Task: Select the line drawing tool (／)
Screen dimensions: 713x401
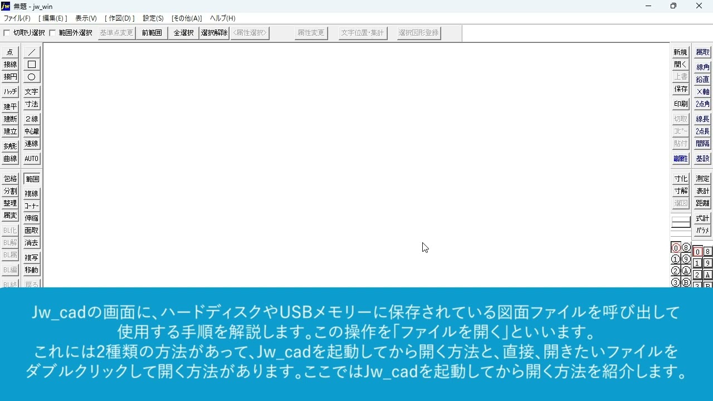Action: click(32, 52)
